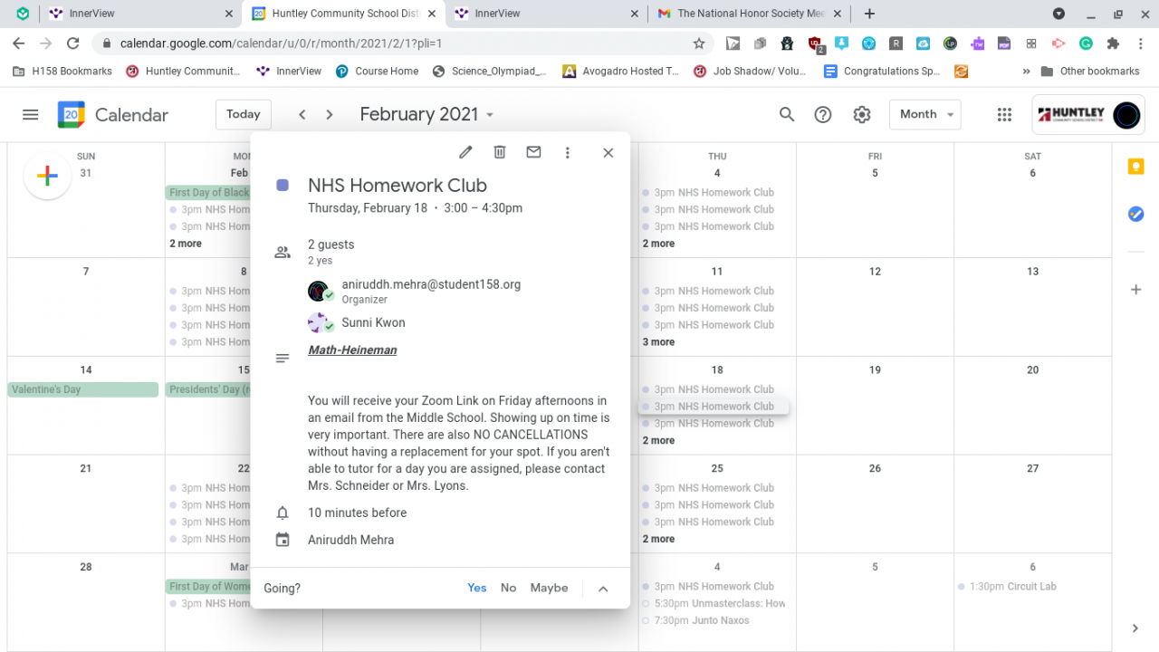Go to the previous month

click(302, 115)
